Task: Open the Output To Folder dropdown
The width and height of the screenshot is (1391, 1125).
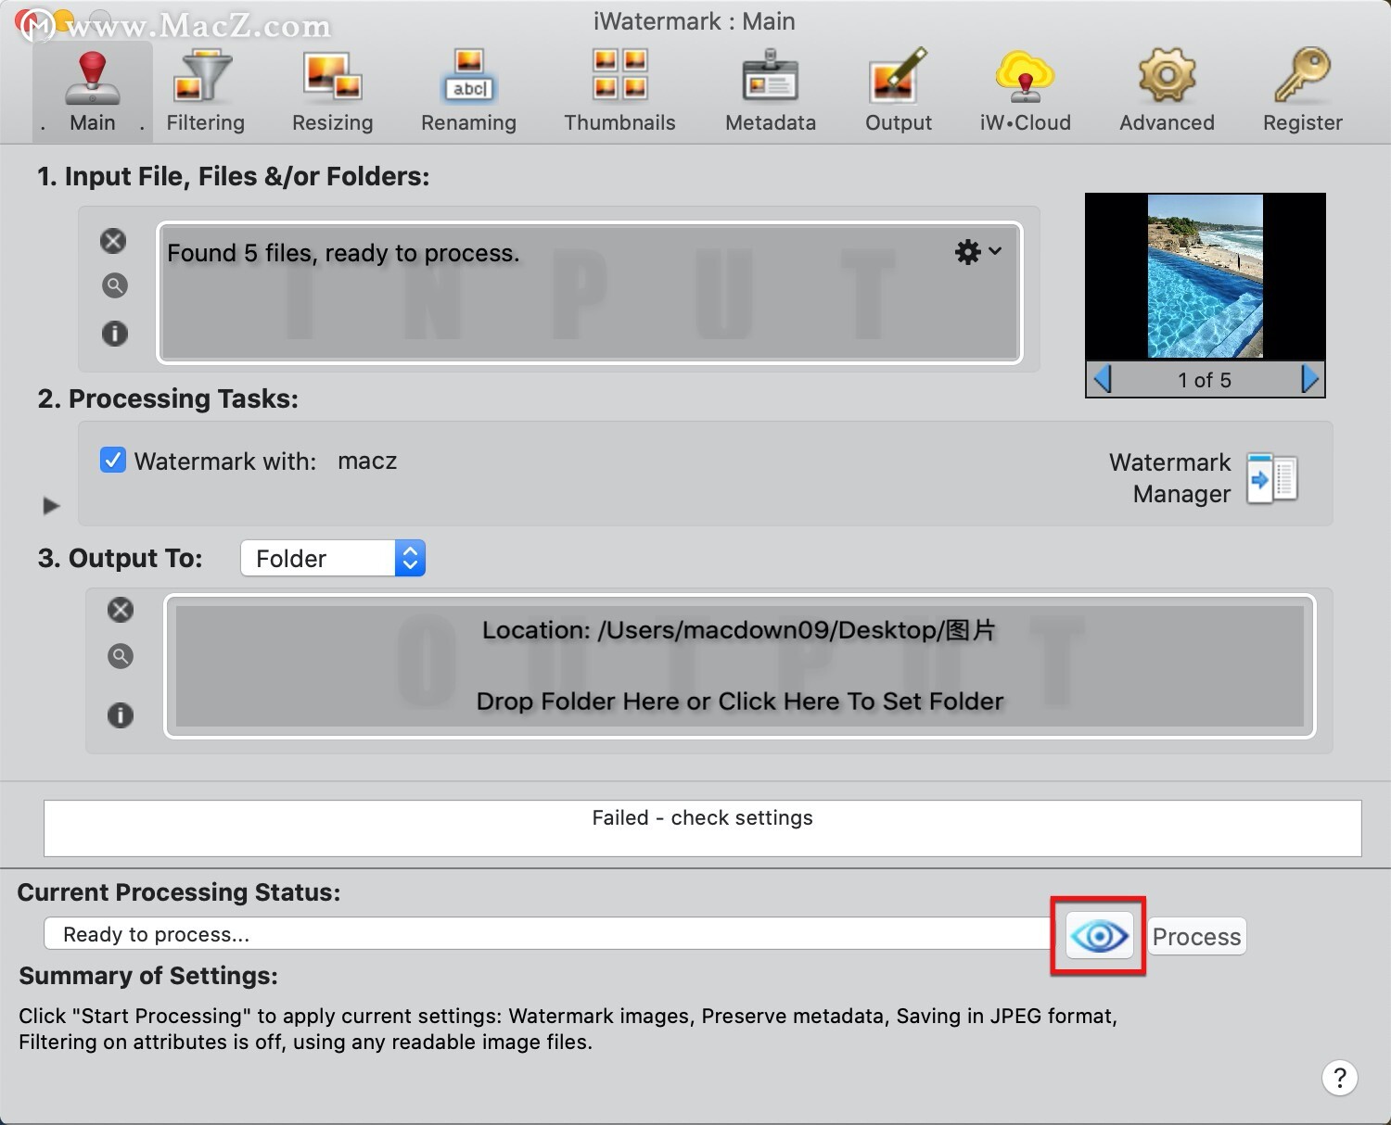Action: 333,558
